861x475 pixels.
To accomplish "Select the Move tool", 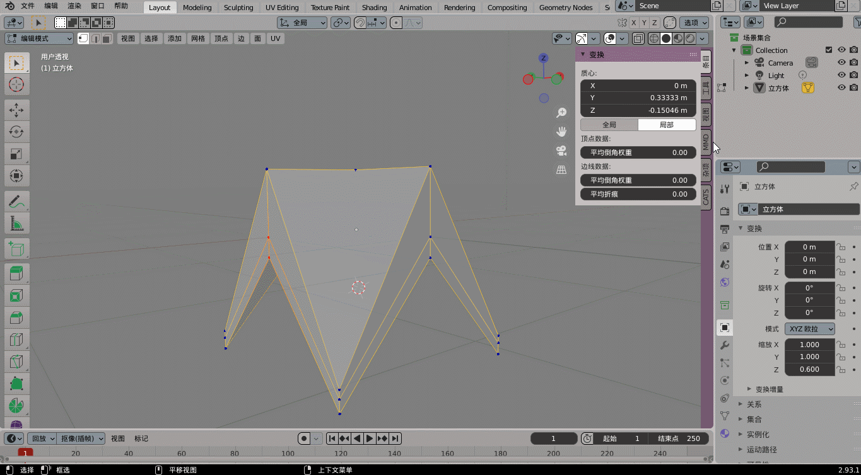I will [17, 110].
